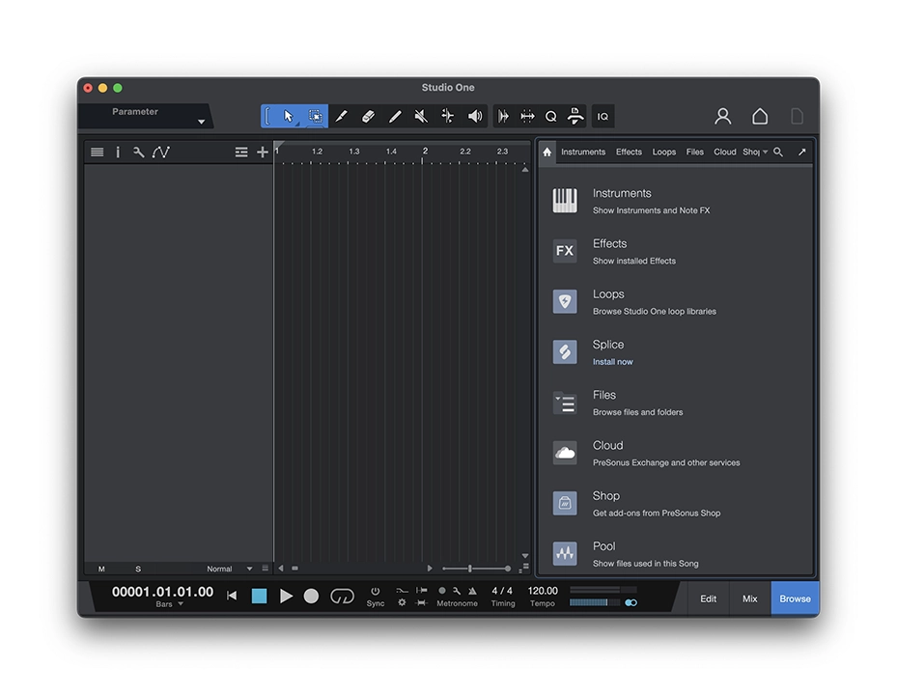Toggle the Sync power button
Screen dimensions: 897x695
pos(376,591)
